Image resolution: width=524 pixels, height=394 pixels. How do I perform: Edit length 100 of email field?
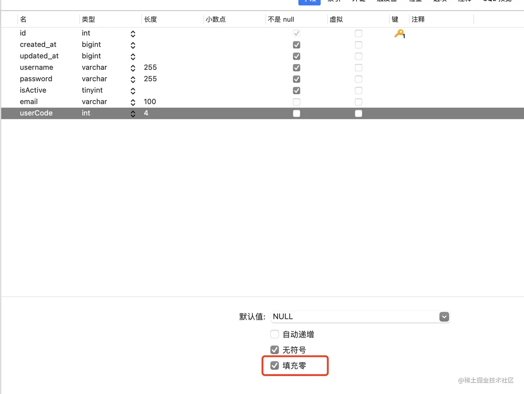150,102
